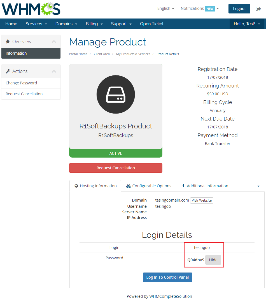The height and width of the screenshot is (300, 266).
Task: Click the Annually billing cycle value
Action: (x=218, y=110)
